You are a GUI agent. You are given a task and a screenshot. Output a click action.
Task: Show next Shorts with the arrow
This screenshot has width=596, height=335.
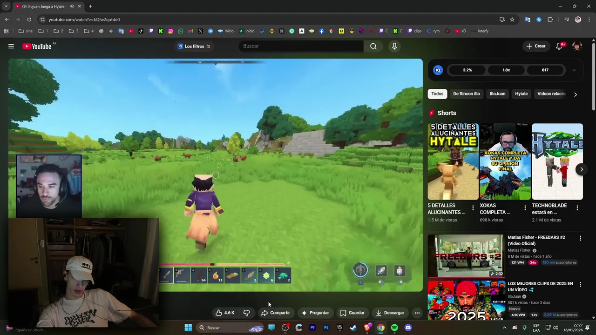(581, 169)
